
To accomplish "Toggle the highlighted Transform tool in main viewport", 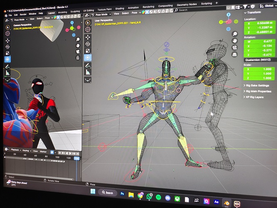I will point(88,57).
